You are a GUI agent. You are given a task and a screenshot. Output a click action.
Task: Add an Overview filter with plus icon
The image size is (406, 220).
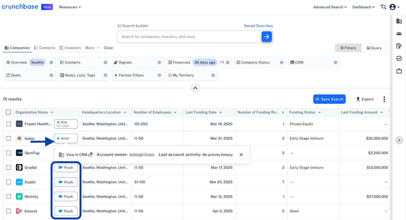pos(51,62)
